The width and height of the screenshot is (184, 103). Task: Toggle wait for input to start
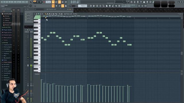(x=56, y=2)
